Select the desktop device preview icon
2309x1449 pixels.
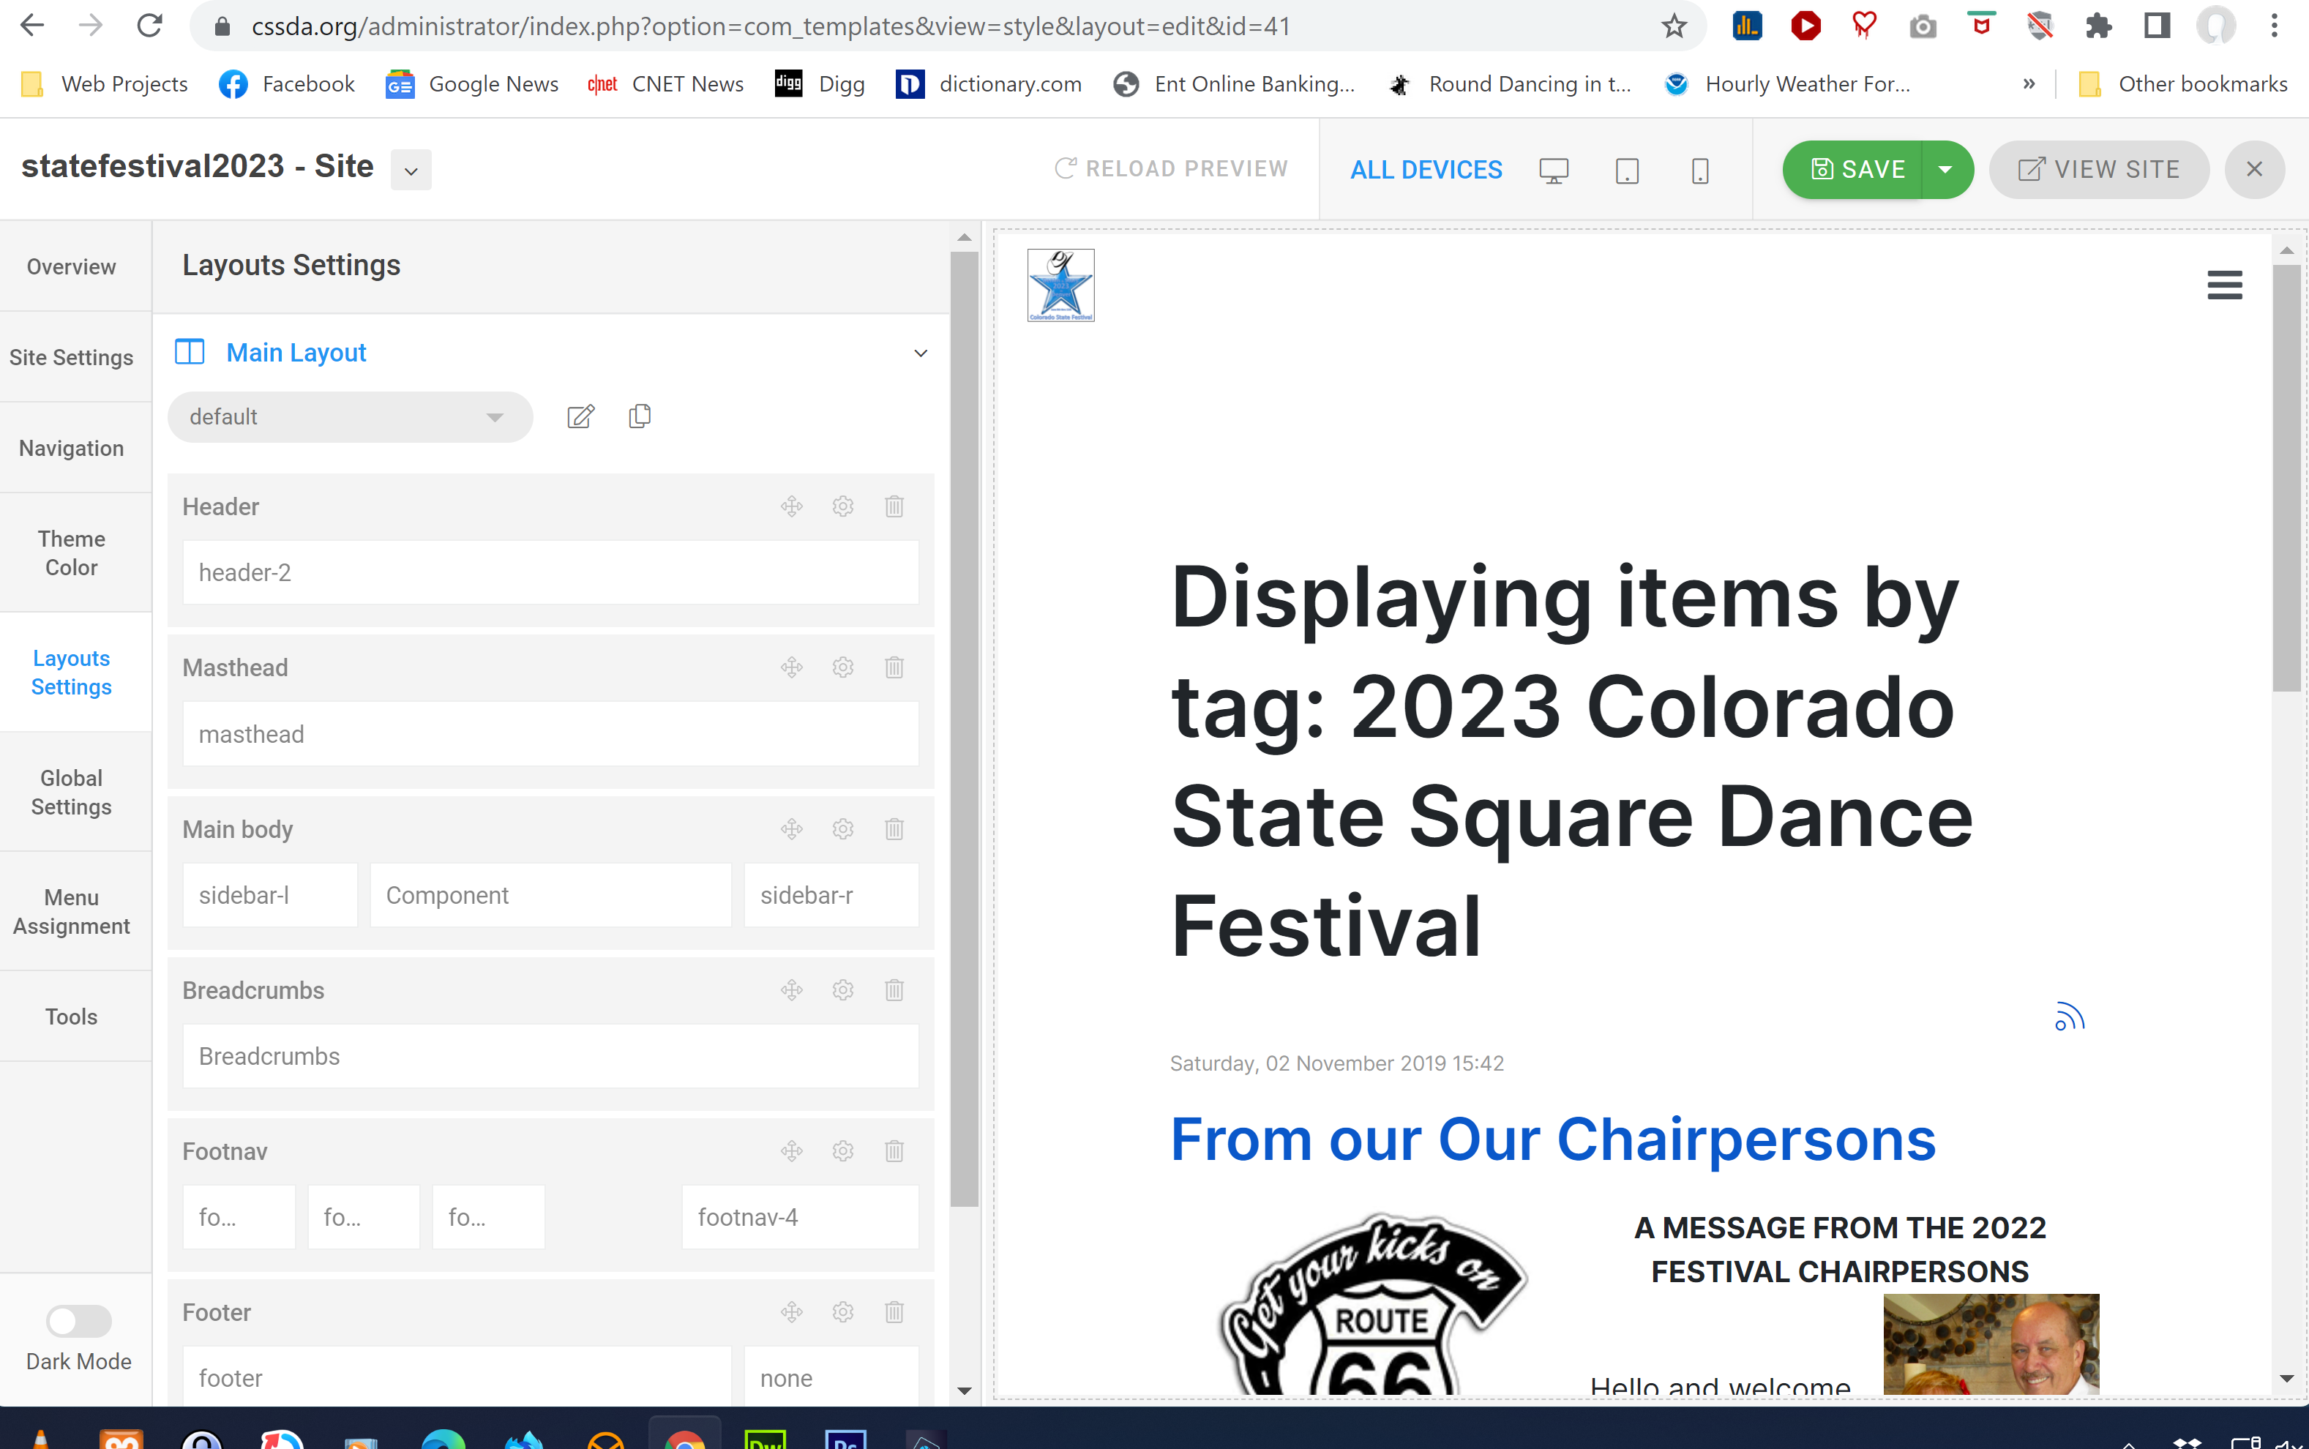(1553, 171)
